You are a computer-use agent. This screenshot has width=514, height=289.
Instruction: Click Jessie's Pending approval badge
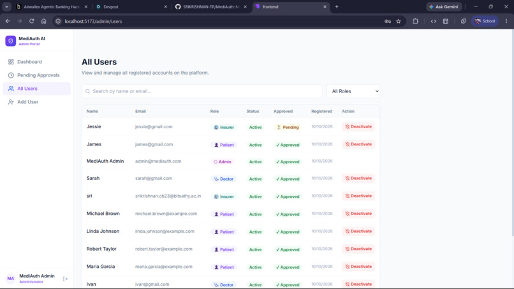pos(288,128)
